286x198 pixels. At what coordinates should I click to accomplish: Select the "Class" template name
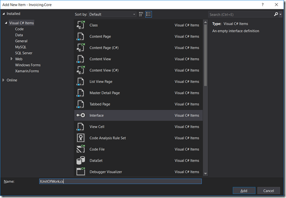[94, 25]
